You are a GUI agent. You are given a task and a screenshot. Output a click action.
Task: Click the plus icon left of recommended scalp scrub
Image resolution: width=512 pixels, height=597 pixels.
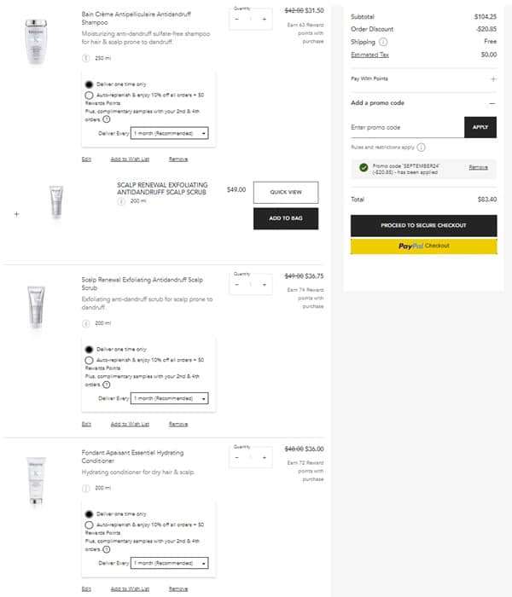pos(16,214)
